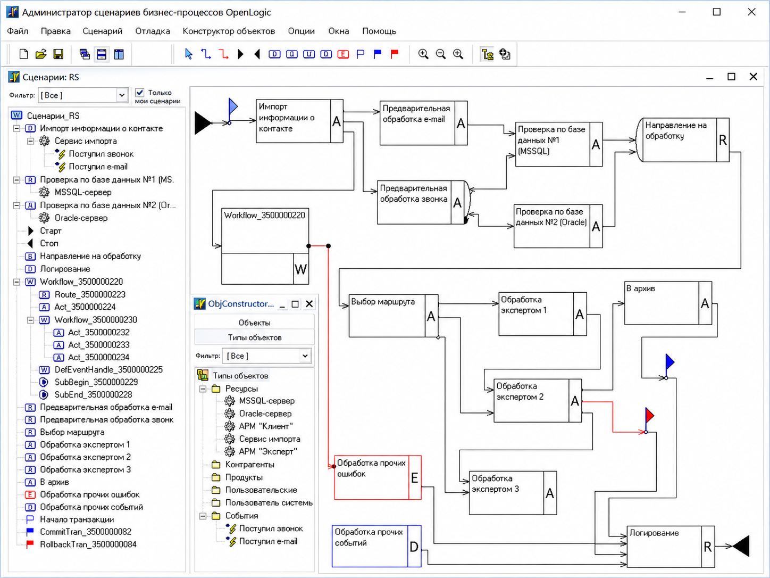Viewport: 770px width, 578px height.
Task: Switch to the 'Типы объектов' tab
Action: [255, 337]
